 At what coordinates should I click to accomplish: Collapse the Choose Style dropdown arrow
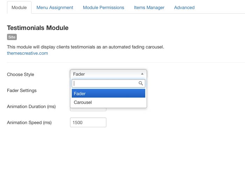coord(142,74)
